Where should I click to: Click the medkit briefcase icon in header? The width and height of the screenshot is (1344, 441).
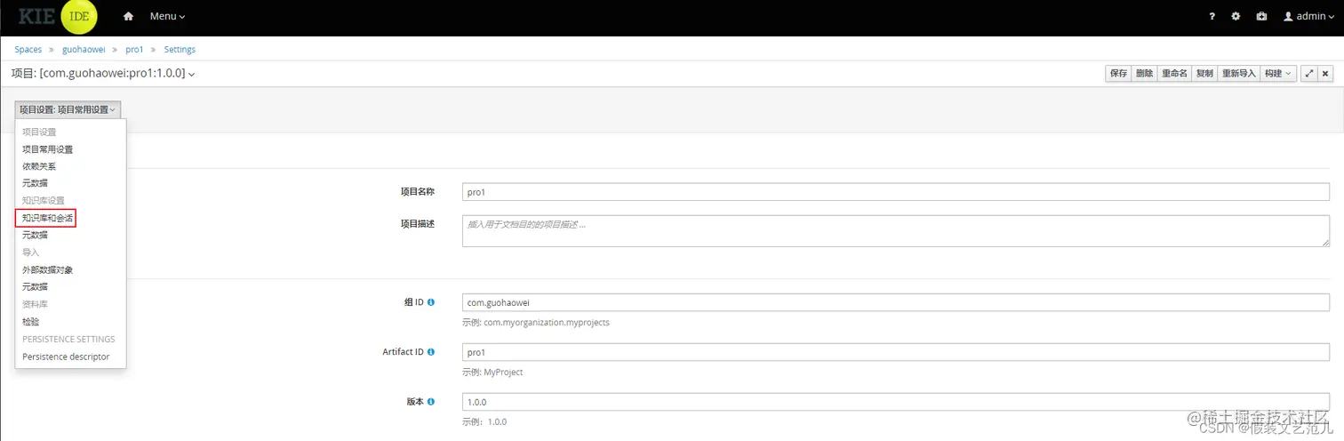[1260, 17]
